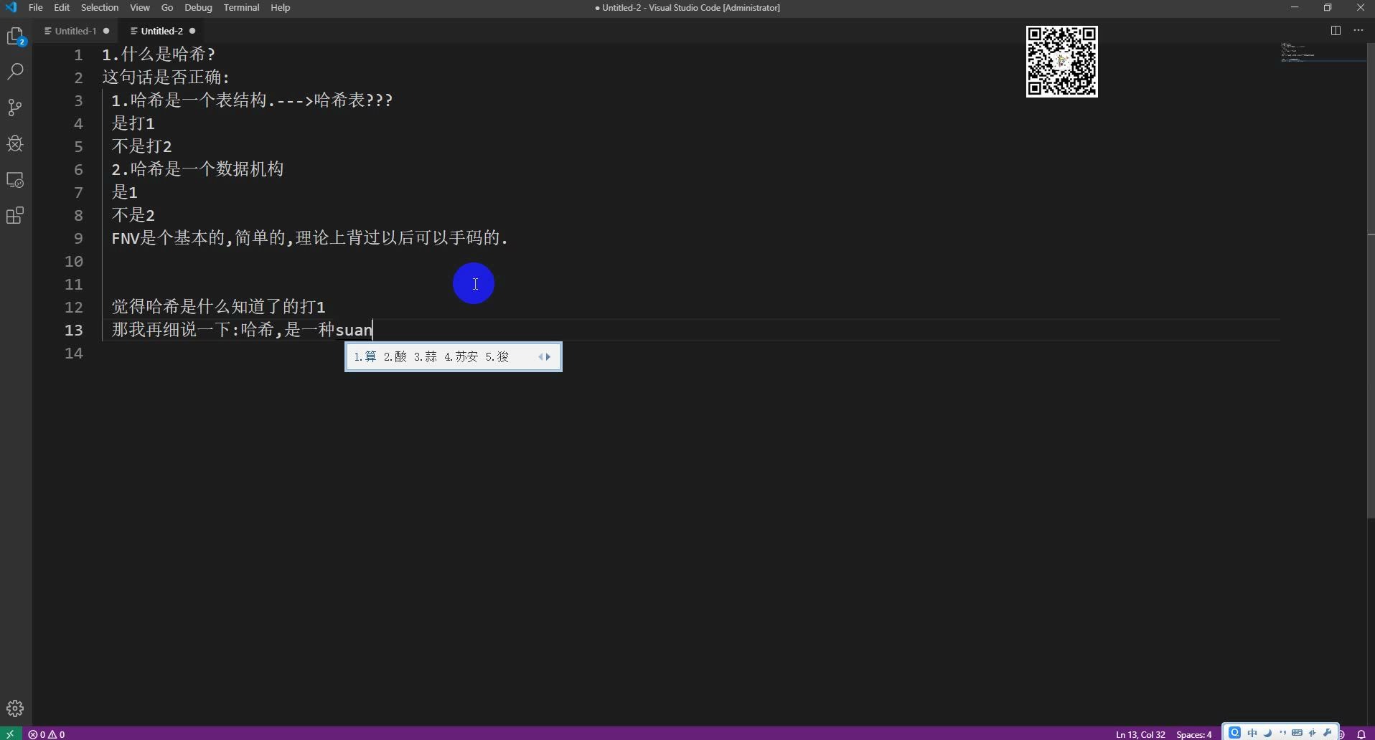Screen dimensions: 1375x740
Task: Toggle punctuation mode on IME toolbar
Action: [x=1282, y=733]
